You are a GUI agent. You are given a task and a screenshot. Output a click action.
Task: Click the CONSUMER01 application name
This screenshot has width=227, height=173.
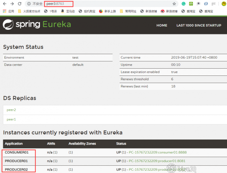click(x=17, y=152)
